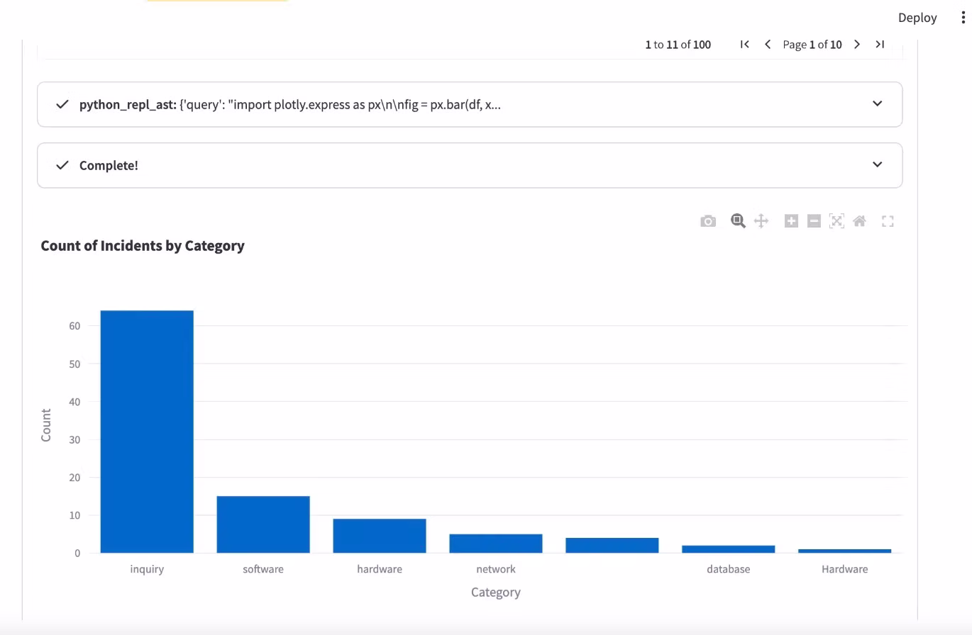Click the Autoscale icon in chart toolbar
972x635 pixels.
click(x=836, y=221)
